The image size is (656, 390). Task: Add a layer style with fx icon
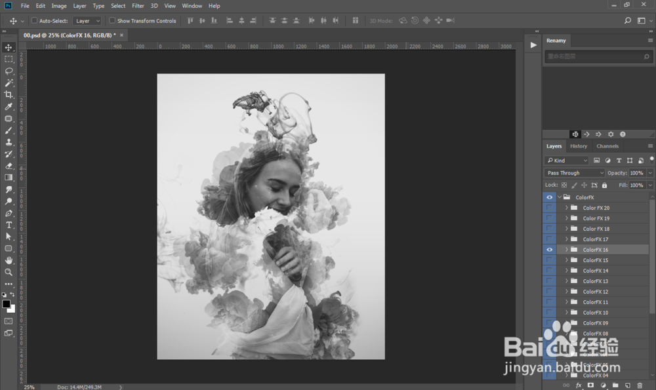(x=579, y=385)
